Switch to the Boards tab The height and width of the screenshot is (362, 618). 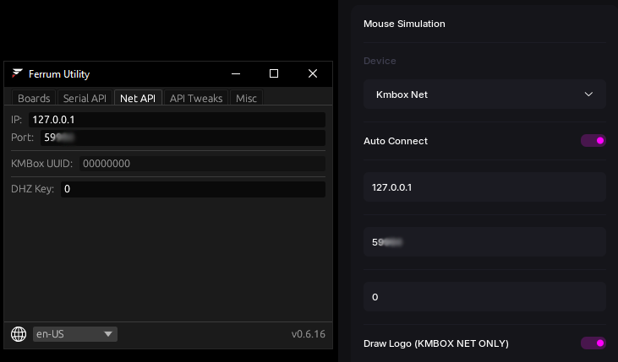point(34,98)
